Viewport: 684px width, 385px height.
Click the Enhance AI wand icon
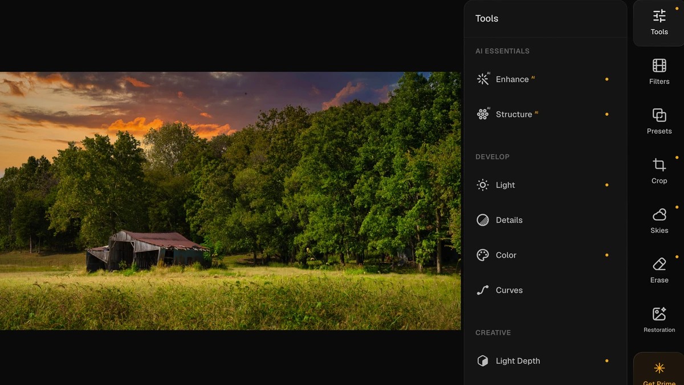click(483, 79)
